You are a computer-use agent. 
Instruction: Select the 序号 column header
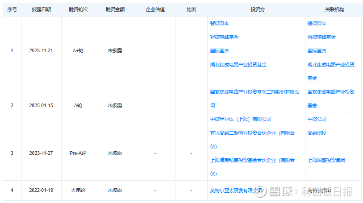click(x=12, y=9)
